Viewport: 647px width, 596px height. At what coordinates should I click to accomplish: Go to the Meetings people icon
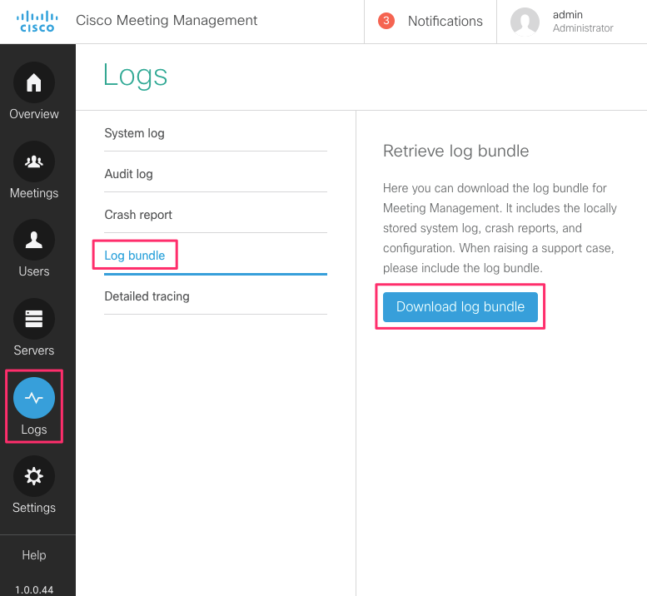[34, 161]
